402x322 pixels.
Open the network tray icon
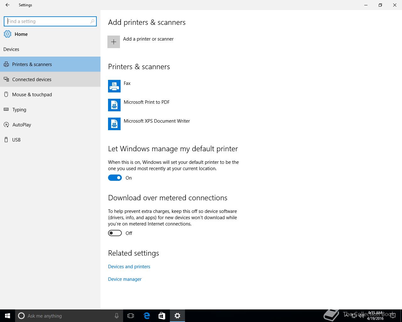pyautogui.click(x=354, y=316)
